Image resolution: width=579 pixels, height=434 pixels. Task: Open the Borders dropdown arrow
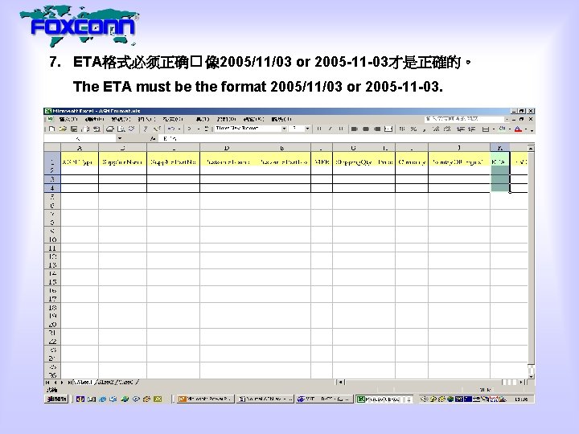[493, 129]
